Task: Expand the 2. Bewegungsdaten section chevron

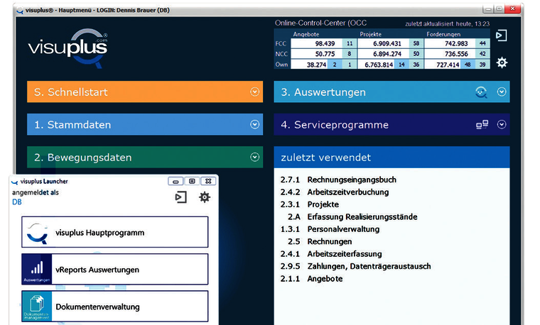Action: [x=255, y=157]
